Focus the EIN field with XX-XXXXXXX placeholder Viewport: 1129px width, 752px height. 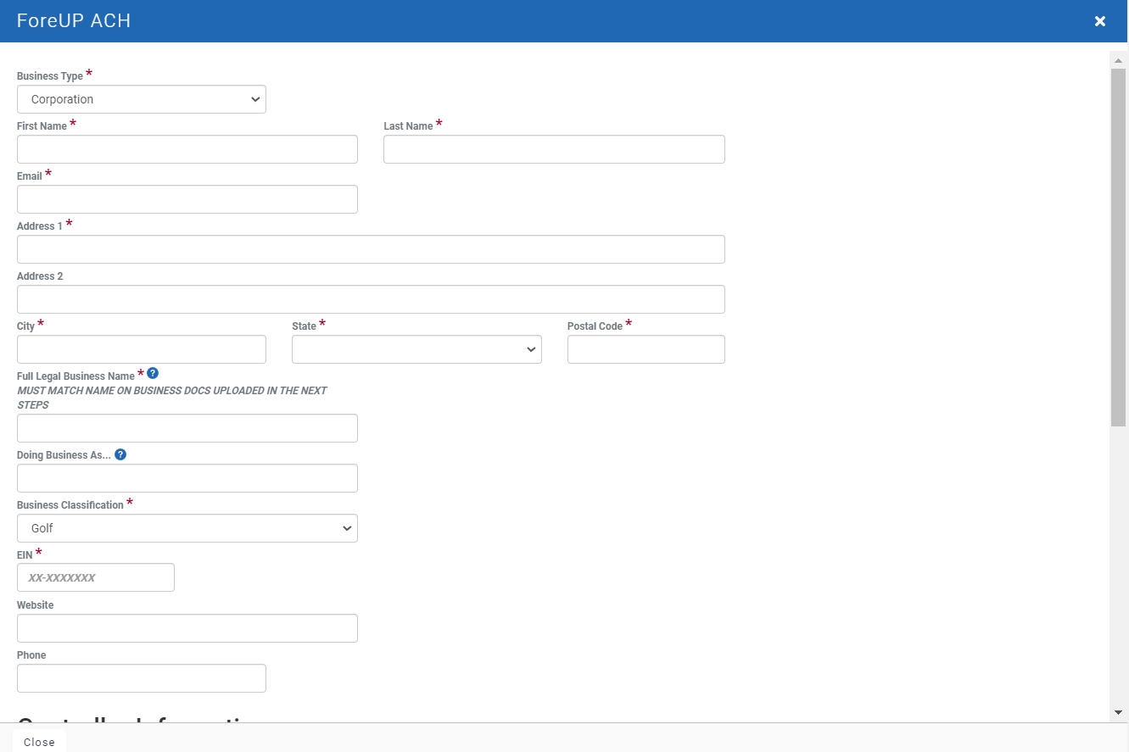point(96,577)
